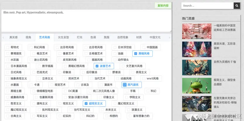Screen dimensions: 244x121
Task: Enable the 水墨画 checkbox
Action: click(x=8, y=85)
